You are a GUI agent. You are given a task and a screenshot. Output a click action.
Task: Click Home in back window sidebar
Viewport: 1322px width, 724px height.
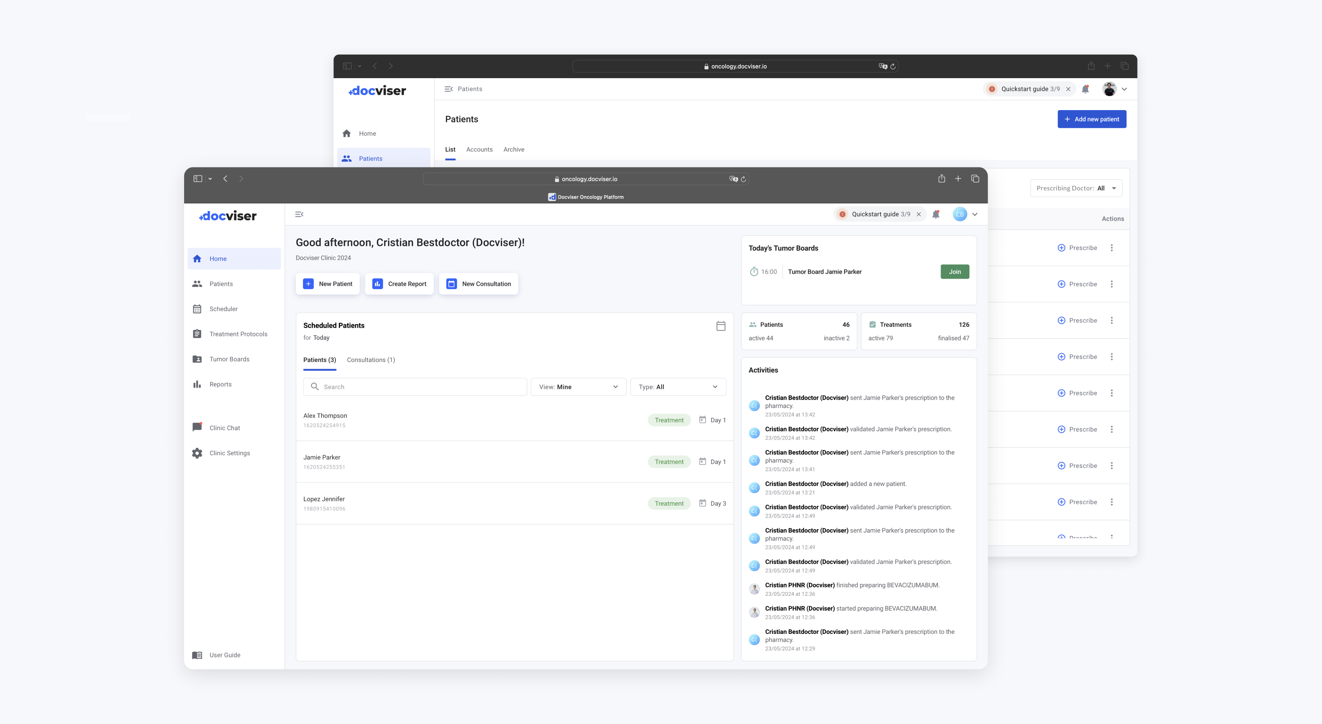click(383, 133)
